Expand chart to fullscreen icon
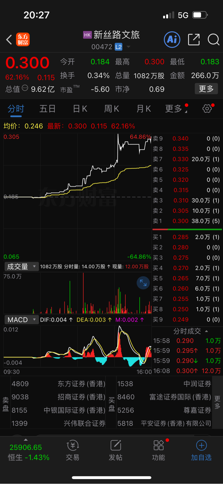 coord(143,283)
